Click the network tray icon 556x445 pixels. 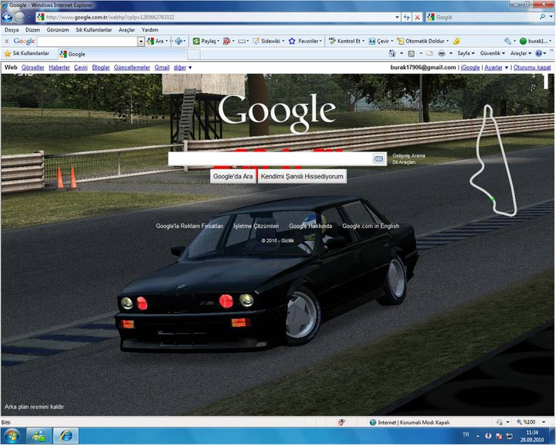click(x=510, y=436)
